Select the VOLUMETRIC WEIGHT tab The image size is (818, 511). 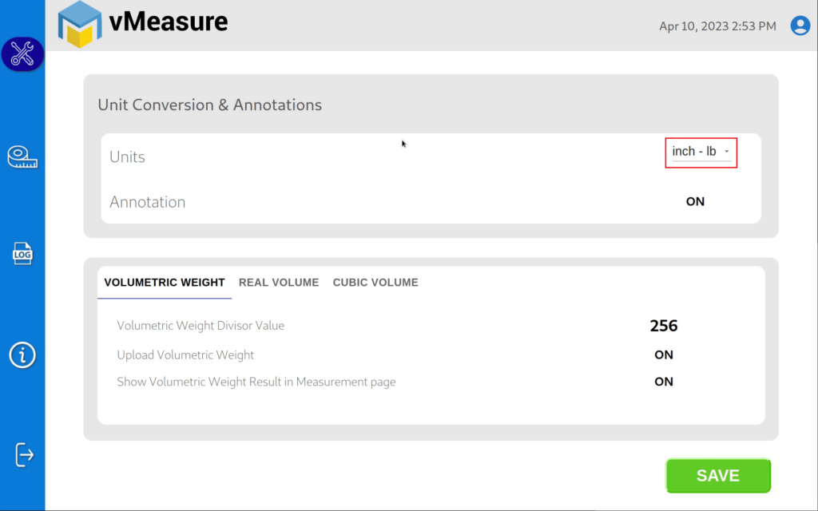164,282
